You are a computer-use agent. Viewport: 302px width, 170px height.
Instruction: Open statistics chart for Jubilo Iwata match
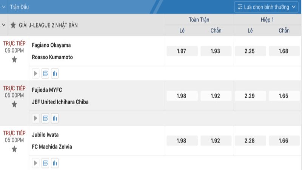55,163
